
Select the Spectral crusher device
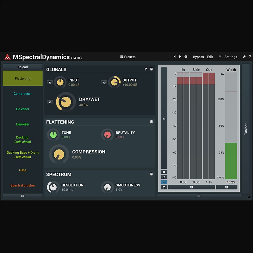tap(22, 185)
